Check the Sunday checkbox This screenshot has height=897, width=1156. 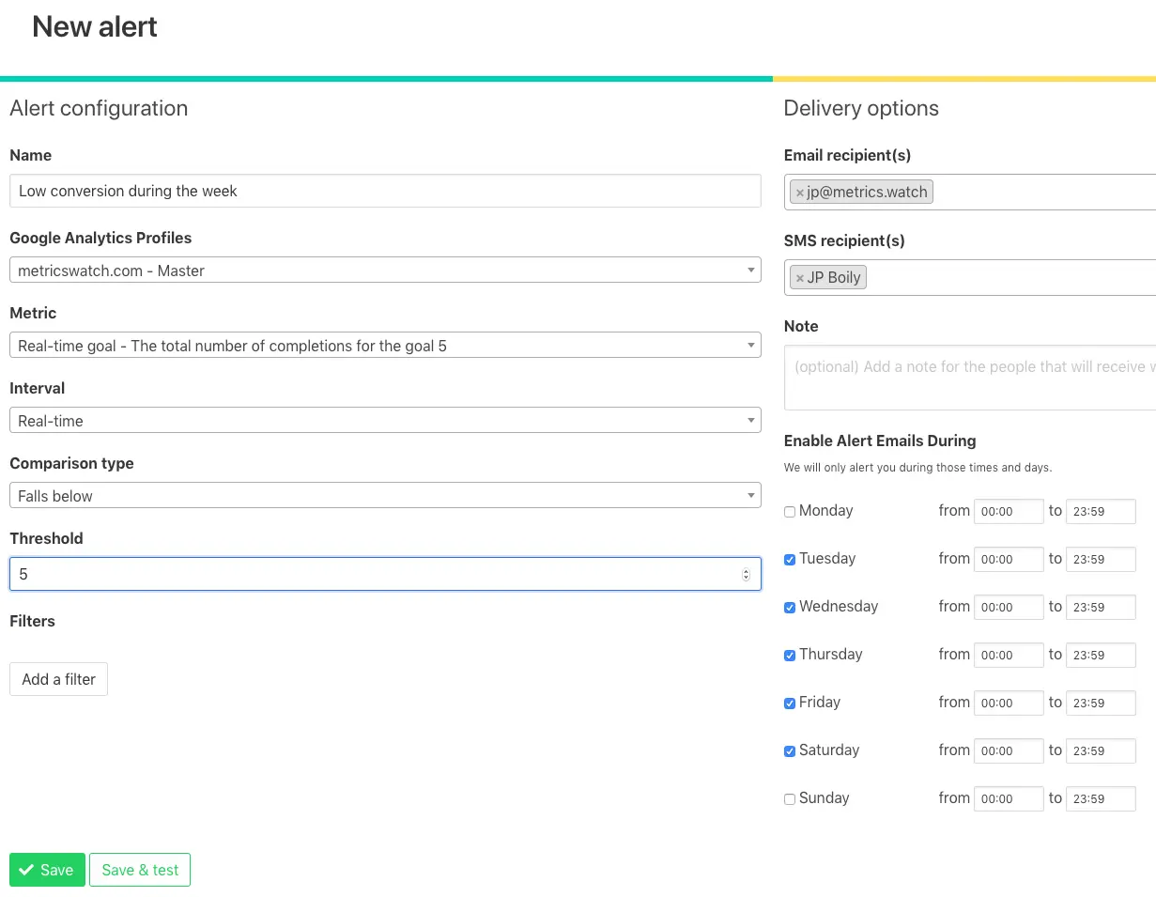(x=790, y=799)
